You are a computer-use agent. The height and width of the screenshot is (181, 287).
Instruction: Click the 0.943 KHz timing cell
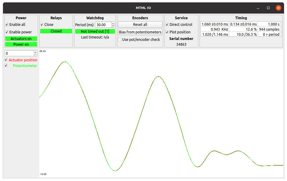click(x=215, y=29)
